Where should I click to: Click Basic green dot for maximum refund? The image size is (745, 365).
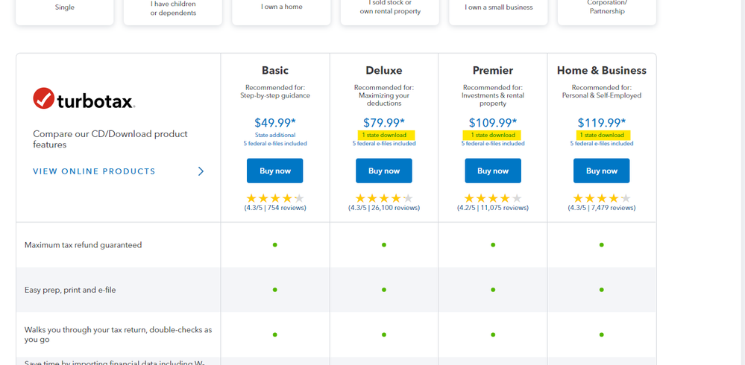(275, 245)
